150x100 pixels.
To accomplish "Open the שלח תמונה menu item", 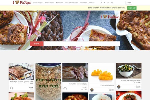I will point(83,3).
